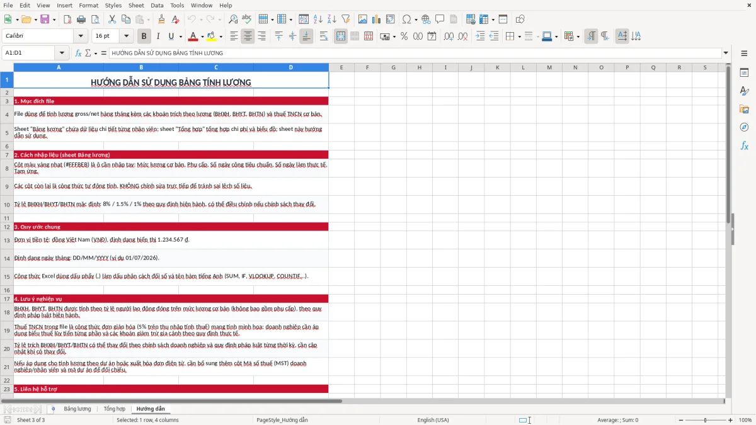This screenshot has height=425, width=756.
Task: Open the Background Color dropdown arrow
Action: 220,37
